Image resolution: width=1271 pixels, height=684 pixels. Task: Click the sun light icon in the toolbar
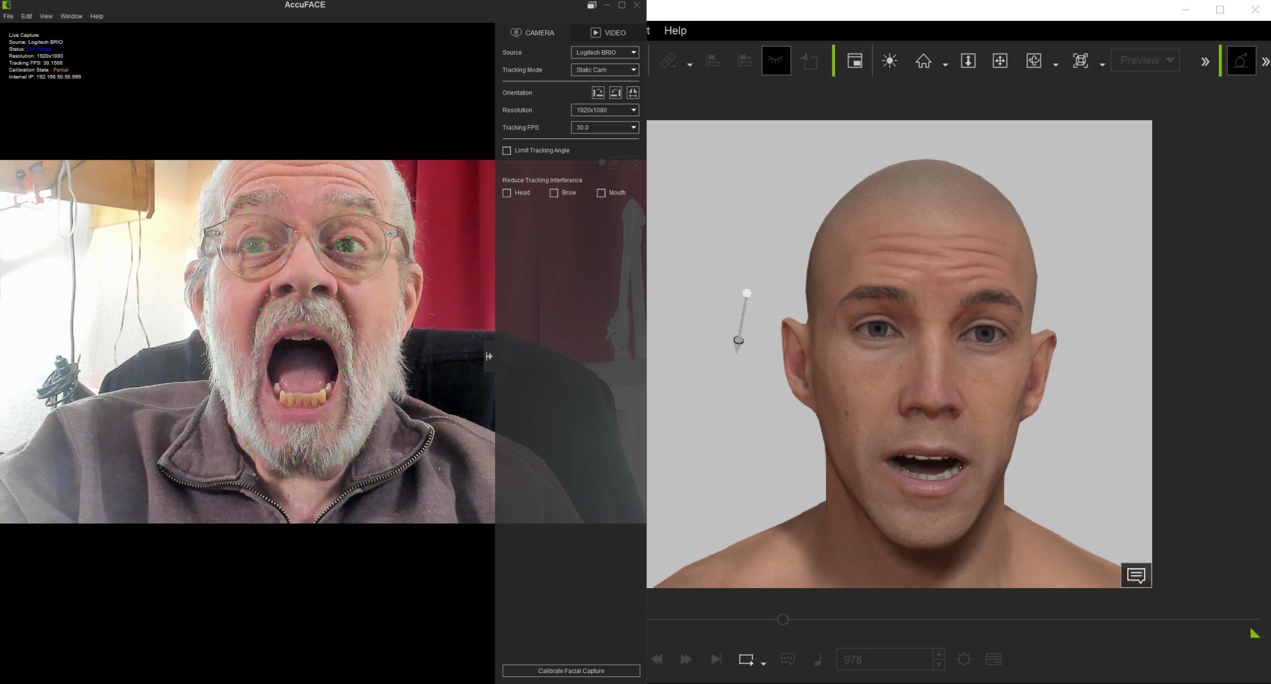click(x=890, y=61)
